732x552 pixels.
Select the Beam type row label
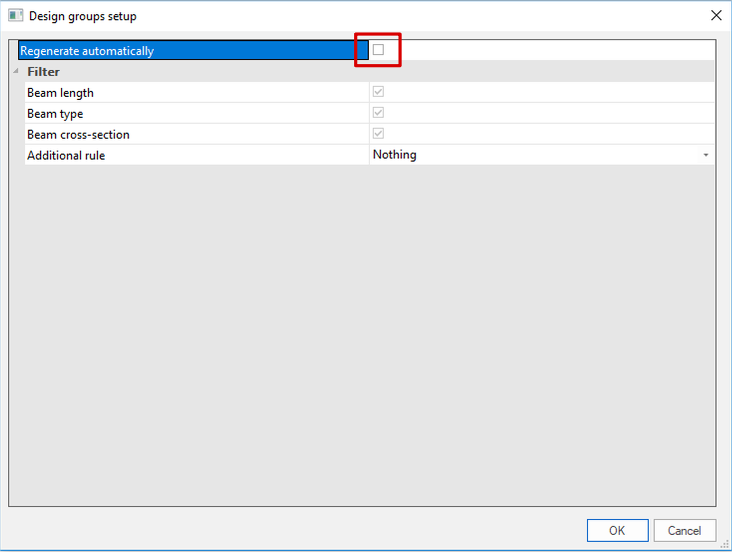pyautogui.click(x=55, y=113)
